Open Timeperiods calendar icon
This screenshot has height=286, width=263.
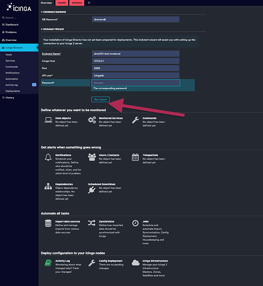pos(136,157)
